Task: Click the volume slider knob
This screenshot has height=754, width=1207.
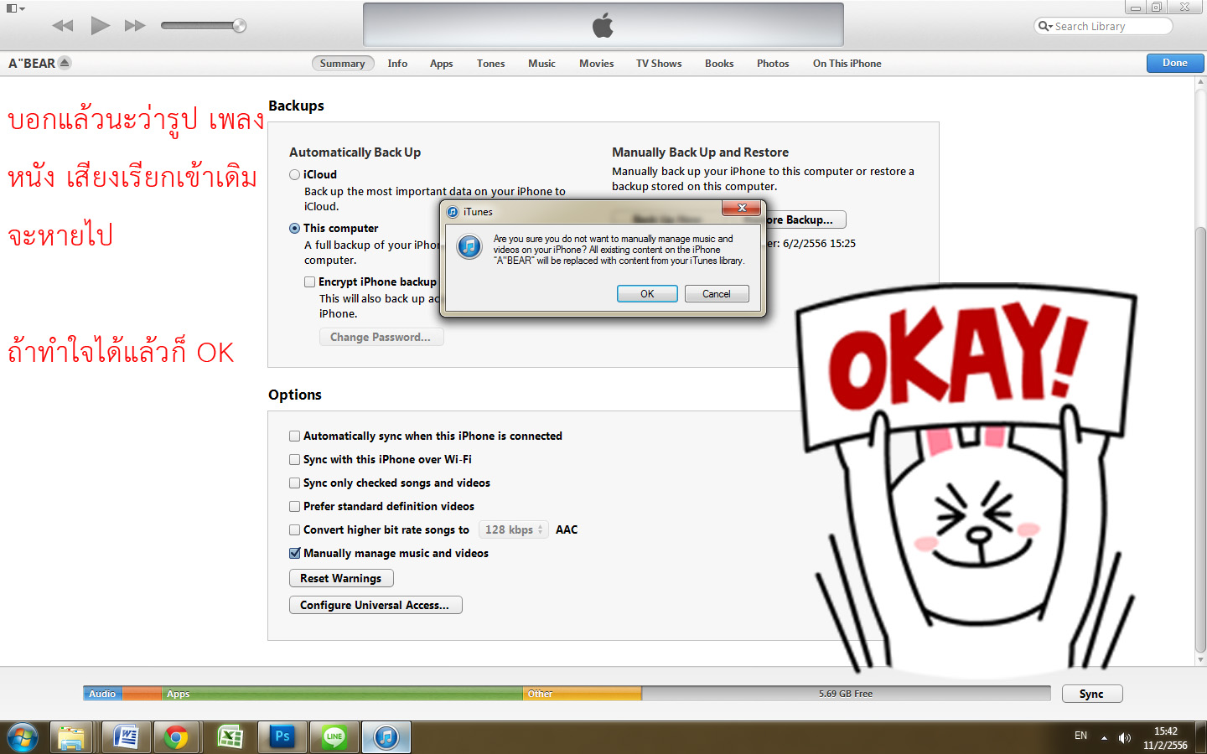Action: point(239,26)
